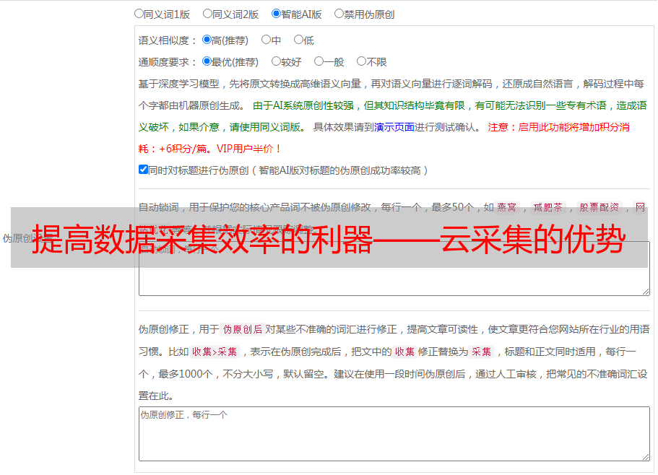This screenshot has width=658, height=475.
Task: Set 通顺度要求 to 较好
Action: 276,61
